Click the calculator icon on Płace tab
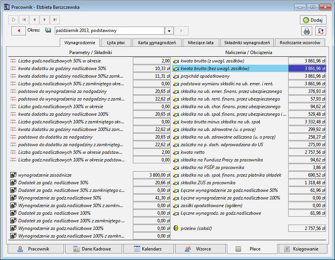The height and width of the screenshot is (260, 335). pyautogui.click(x=238, y=249)
